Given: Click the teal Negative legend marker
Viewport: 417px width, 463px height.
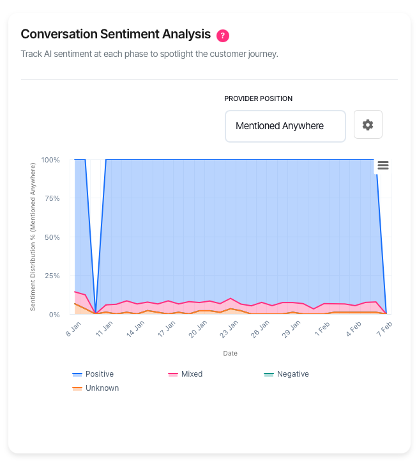Looking at the screenshot, I should coord(269,374).
